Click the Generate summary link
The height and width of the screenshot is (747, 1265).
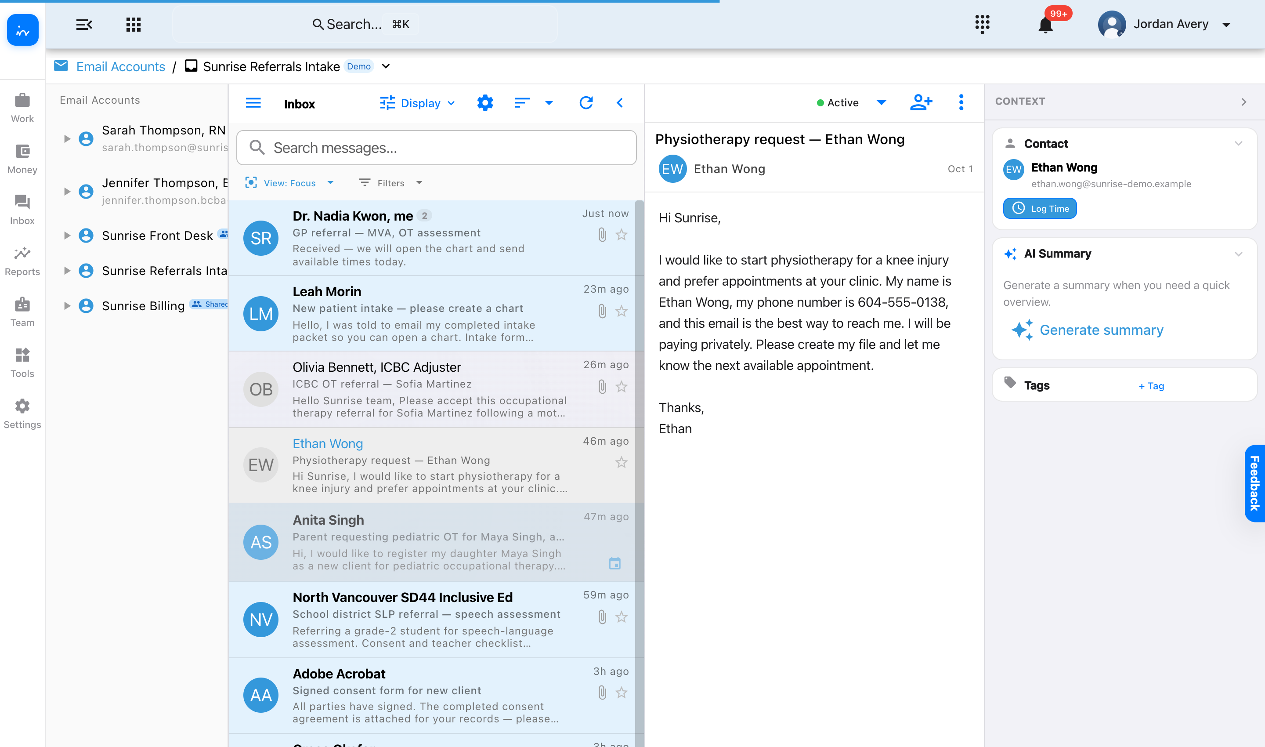click(x=1102, y=330)
